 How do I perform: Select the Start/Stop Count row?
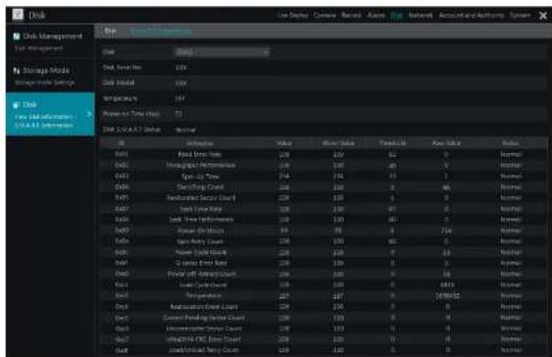(323, 187)
